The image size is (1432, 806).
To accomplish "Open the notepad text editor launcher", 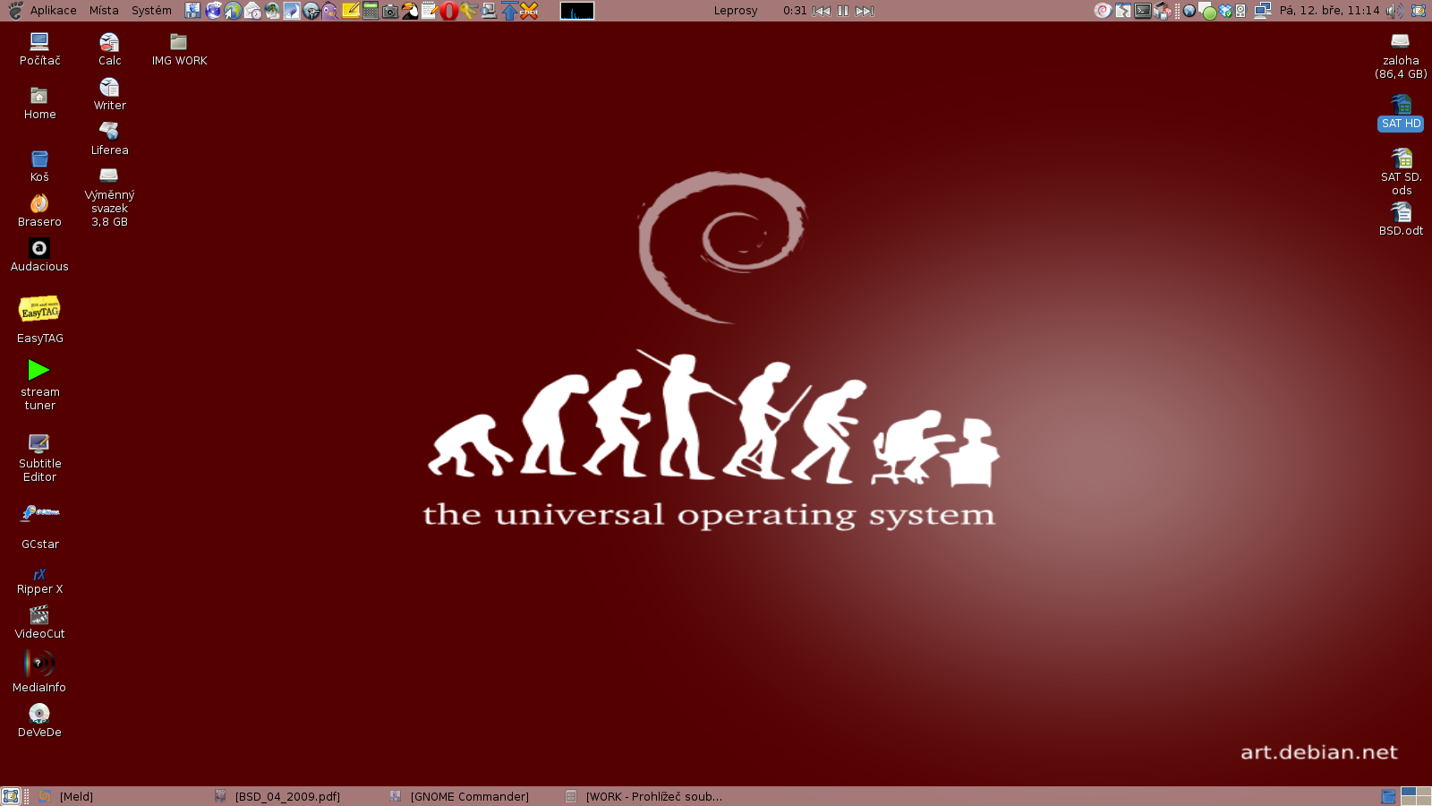I will tap(430, 11).
